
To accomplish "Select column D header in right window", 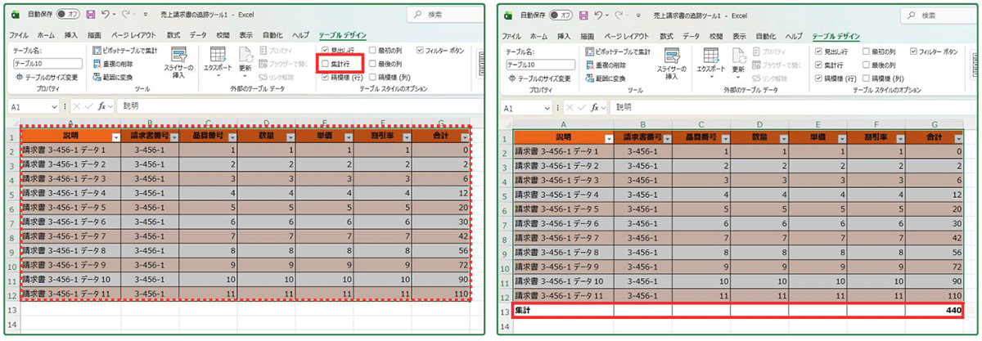I will click(759, 123).
